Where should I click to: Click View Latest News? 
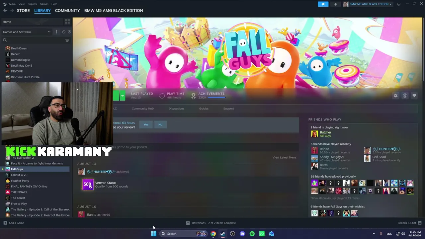point(285,157)
